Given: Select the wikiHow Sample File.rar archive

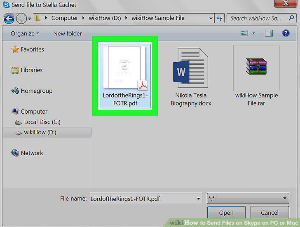Looking at the screenshot, I should coord(256,76).
